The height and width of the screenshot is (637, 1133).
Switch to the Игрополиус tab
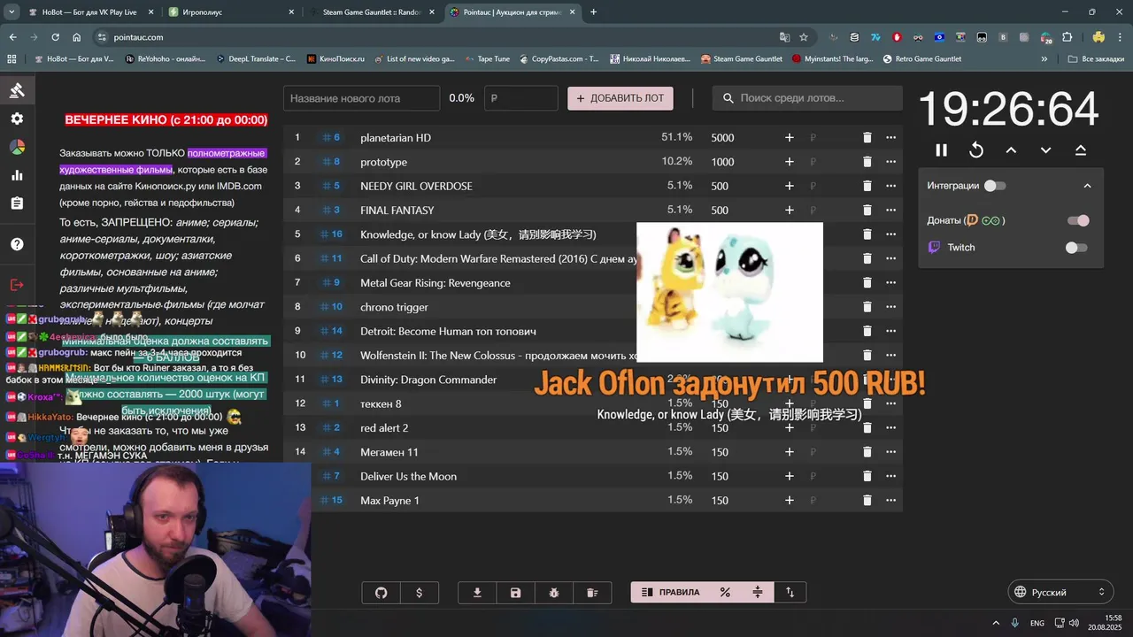(x=232, y=12)
